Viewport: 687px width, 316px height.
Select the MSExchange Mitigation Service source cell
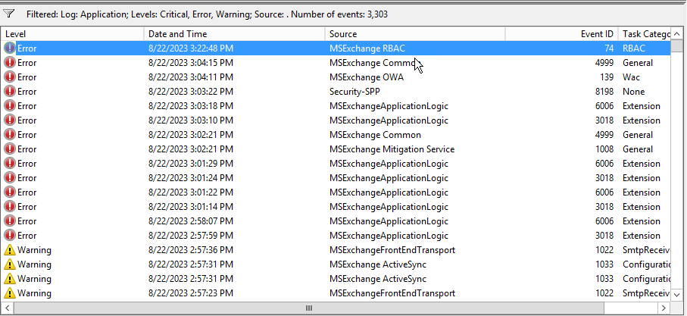coord(392,149)
